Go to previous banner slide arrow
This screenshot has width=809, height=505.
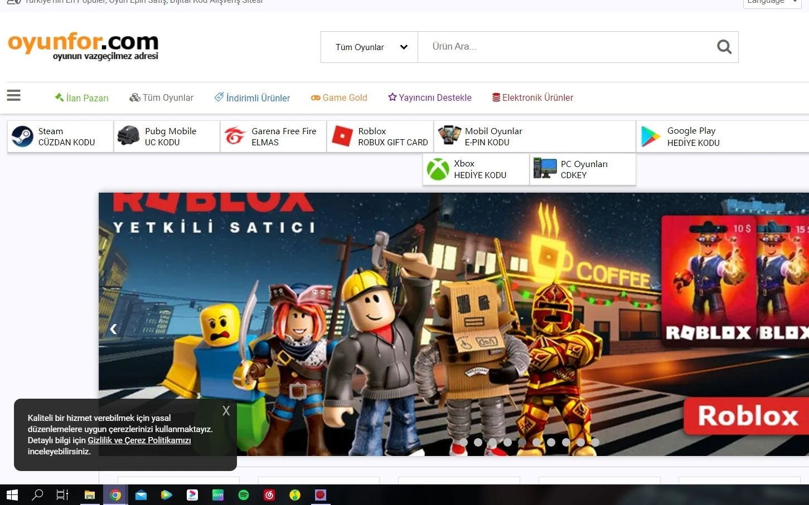(x=113, y=329)
